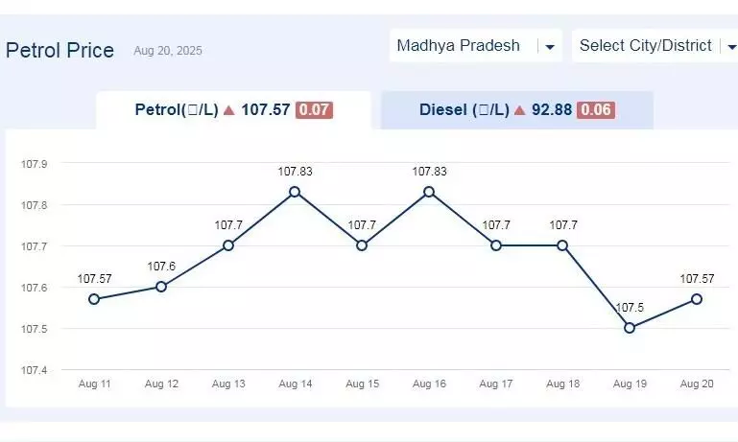Screen dimensions: 738x442
Task: Select the Aug 20 data point 107.57
Action: click(697, 299)
